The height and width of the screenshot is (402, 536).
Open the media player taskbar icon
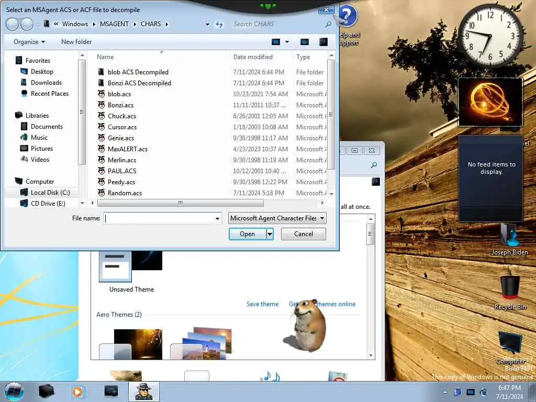pos(77,392)
